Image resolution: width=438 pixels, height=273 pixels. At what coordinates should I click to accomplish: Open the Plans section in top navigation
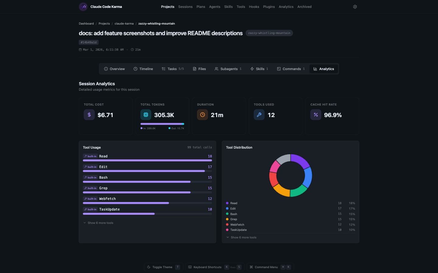tap(201, 7)
